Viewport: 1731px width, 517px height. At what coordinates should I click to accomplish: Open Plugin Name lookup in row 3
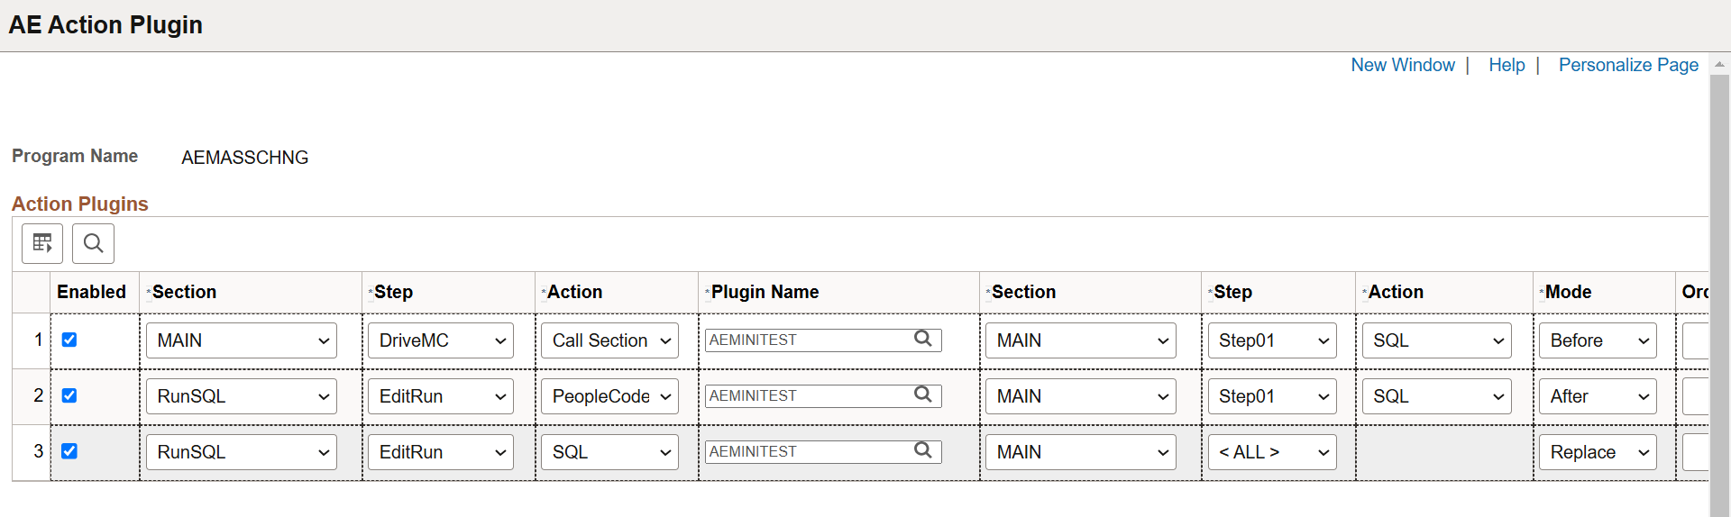[x=922, y=450]
